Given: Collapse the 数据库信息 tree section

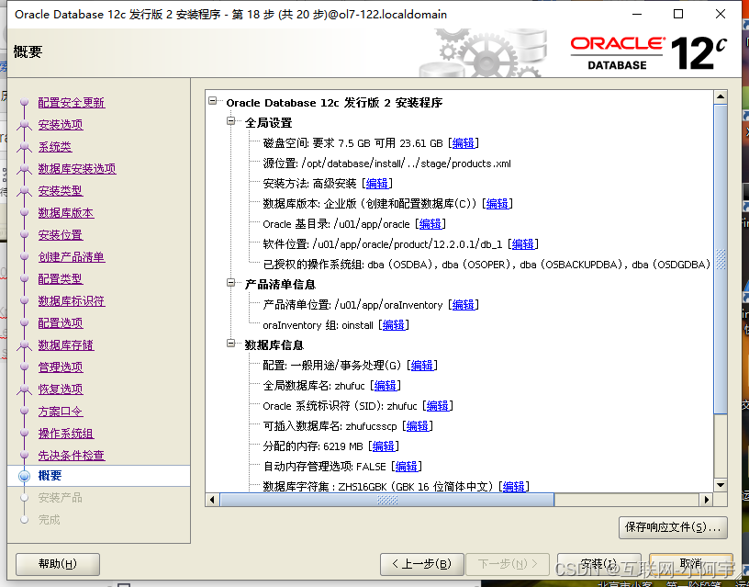Looking at the screenshot, I should pyautogui.click(x=231, y=344).
